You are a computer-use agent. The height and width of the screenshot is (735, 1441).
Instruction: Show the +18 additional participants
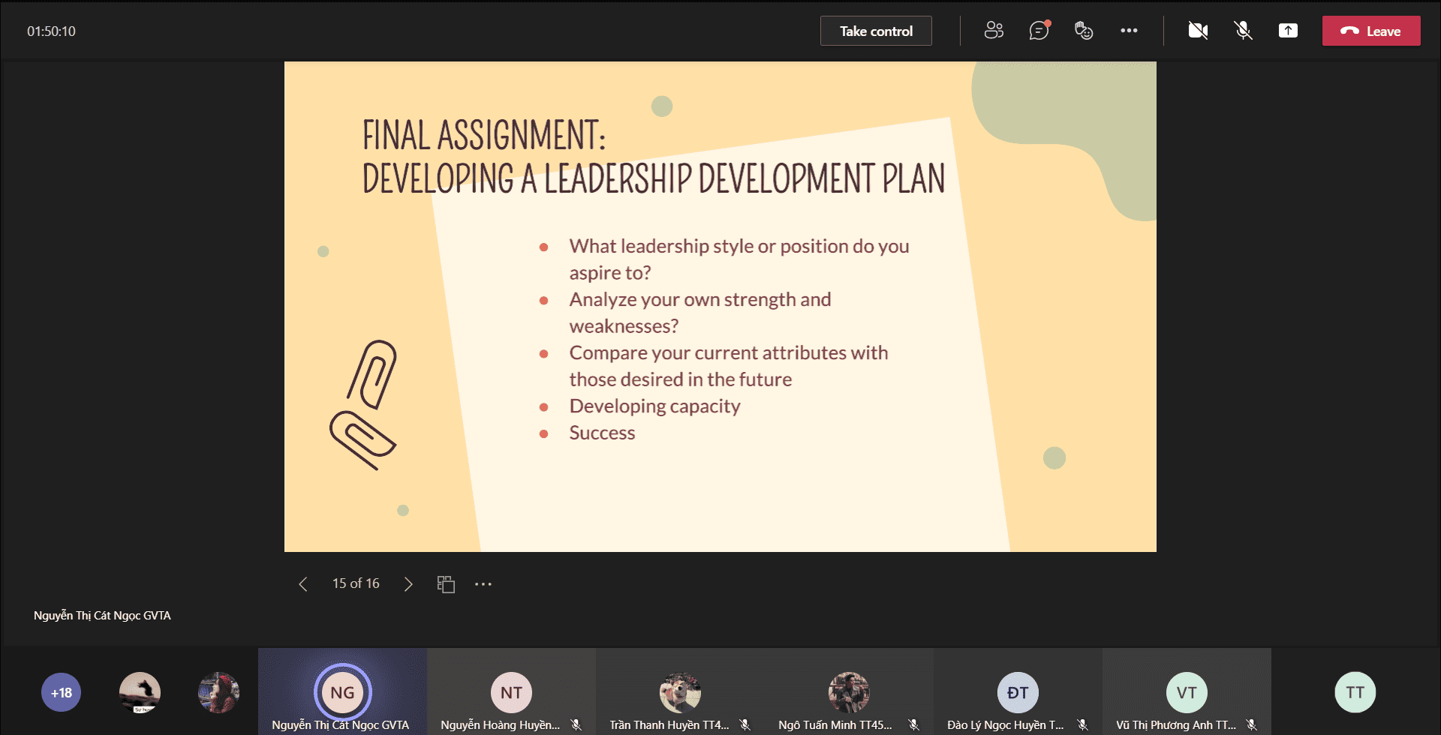point(62,692)
